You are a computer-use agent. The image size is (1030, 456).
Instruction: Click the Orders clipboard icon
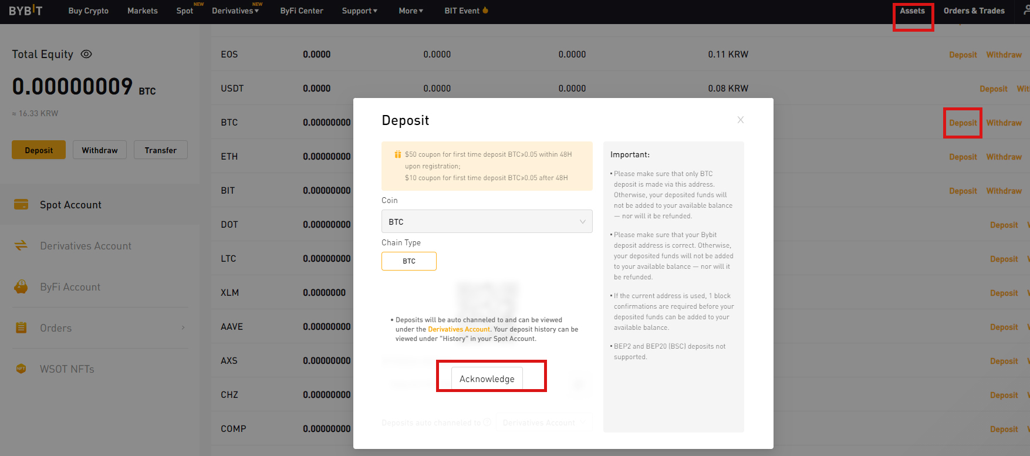(x=21, y=327)
